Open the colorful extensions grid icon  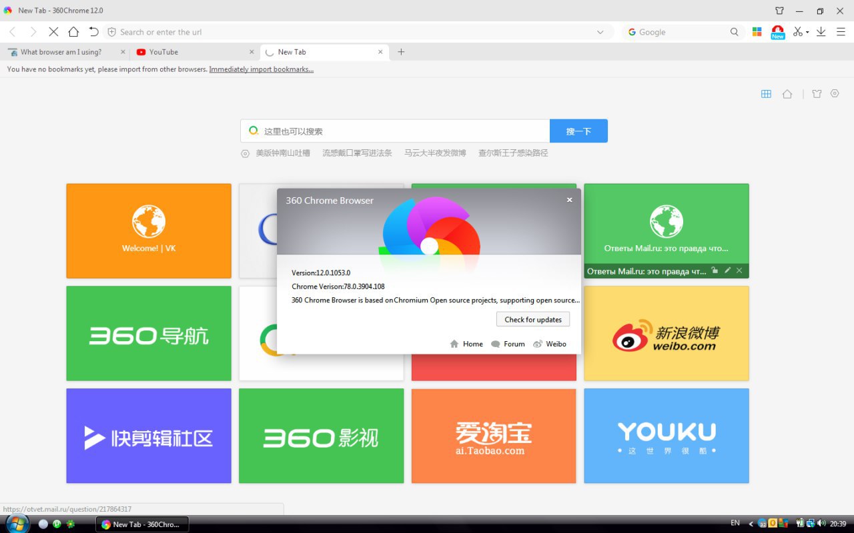click(757, 32)
